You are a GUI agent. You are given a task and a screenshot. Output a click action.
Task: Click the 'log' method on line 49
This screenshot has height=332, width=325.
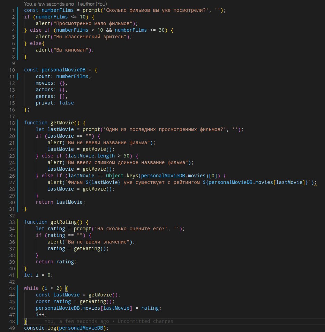[x=52, y=328]
